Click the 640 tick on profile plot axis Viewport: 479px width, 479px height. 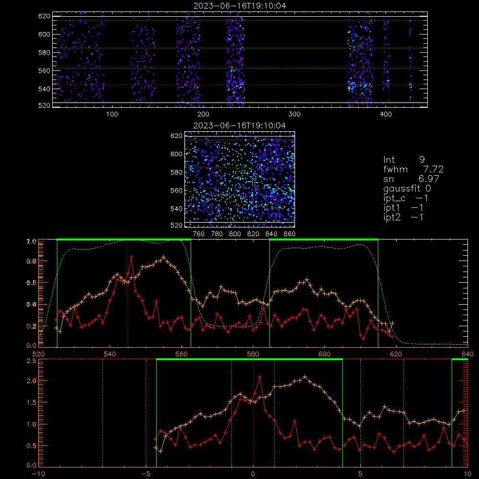(x=468, y=354)
